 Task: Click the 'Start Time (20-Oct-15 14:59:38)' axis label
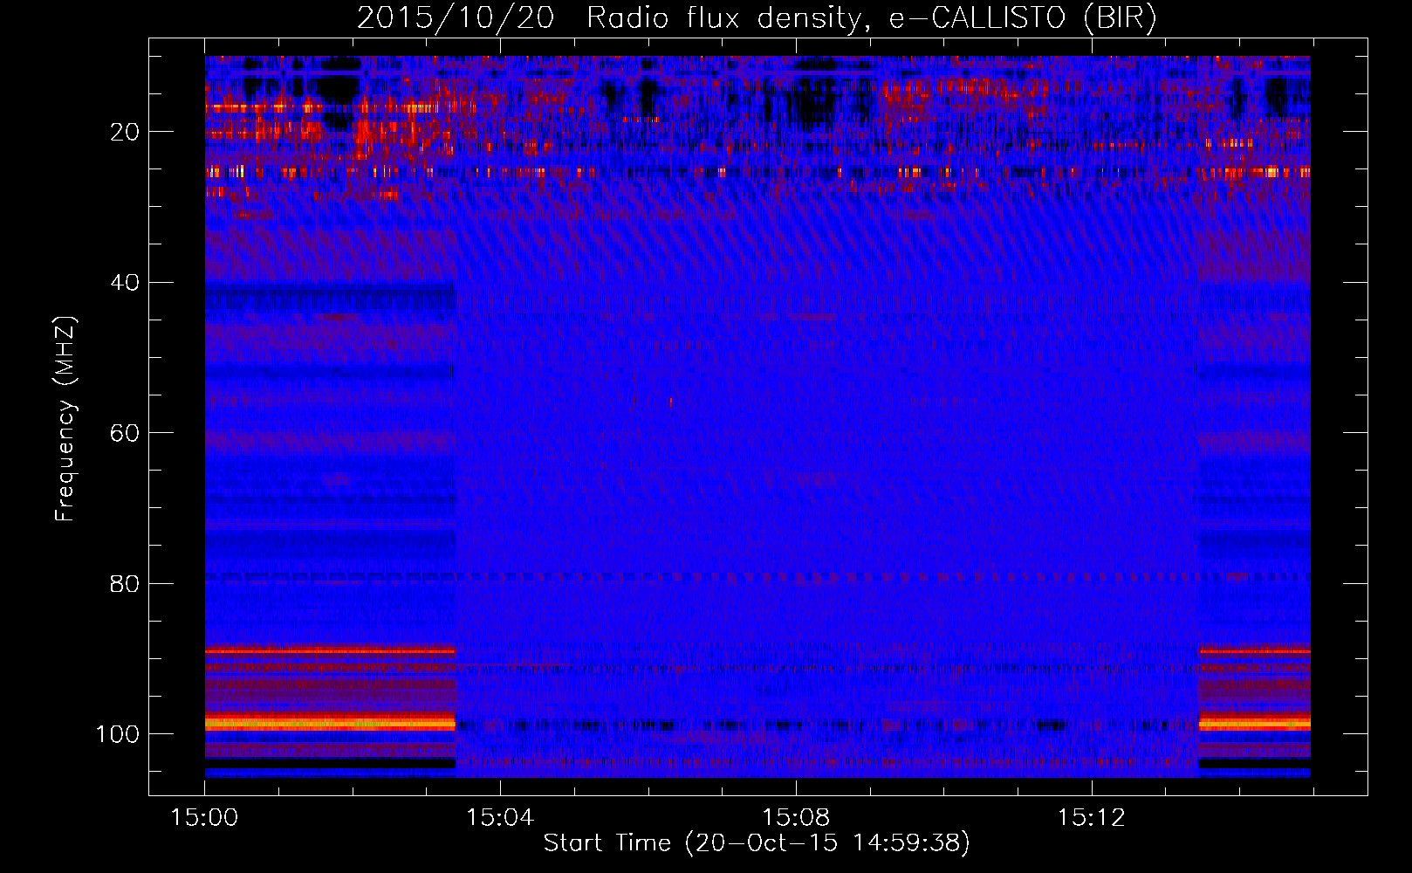click(757, 843)
